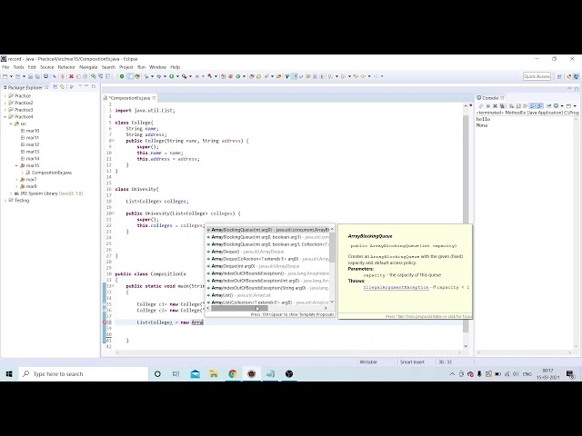This screenshot has height=436, width=582.
Task: Collapse code folding at line 8 constructor
Action: [x=113, y=141]
